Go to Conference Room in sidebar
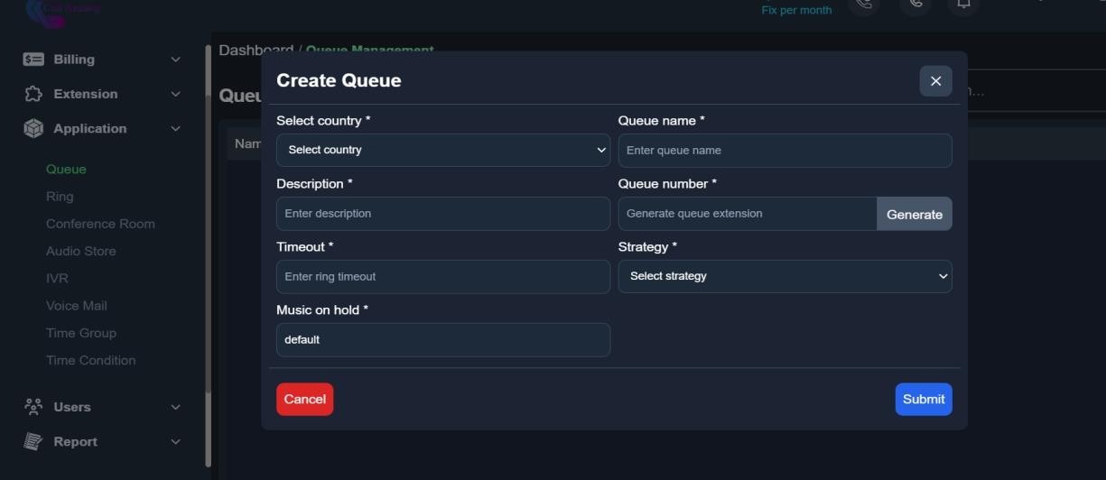1106x480 pixels. point(100,224)
